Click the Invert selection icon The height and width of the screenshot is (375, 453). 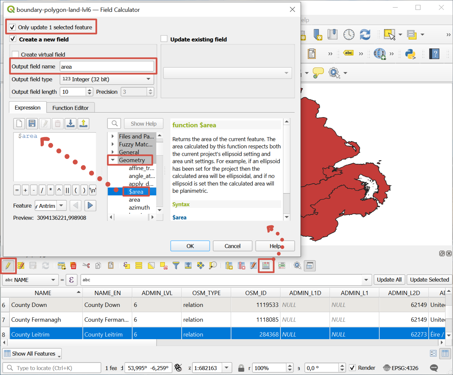pos(151,265)
